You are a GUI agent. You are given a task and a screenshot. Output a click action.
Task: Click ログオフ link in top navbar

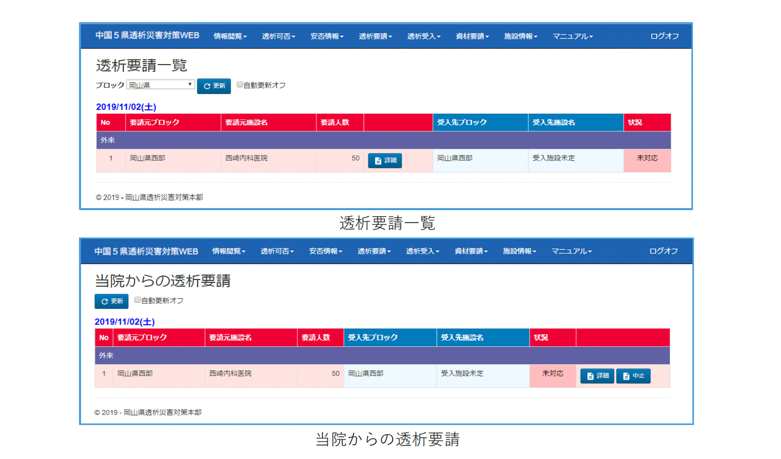[x=664, y=36]
